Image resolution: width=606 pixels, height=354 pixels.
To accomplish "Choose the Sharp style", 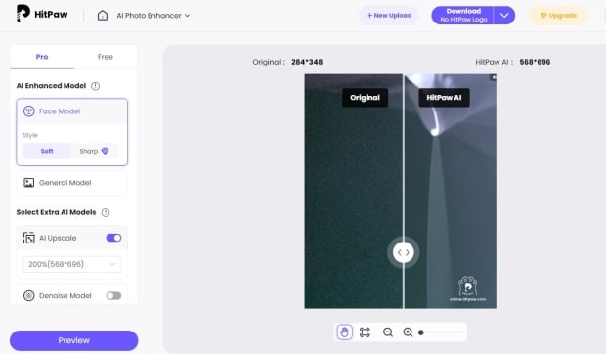I will coord(94,152).
